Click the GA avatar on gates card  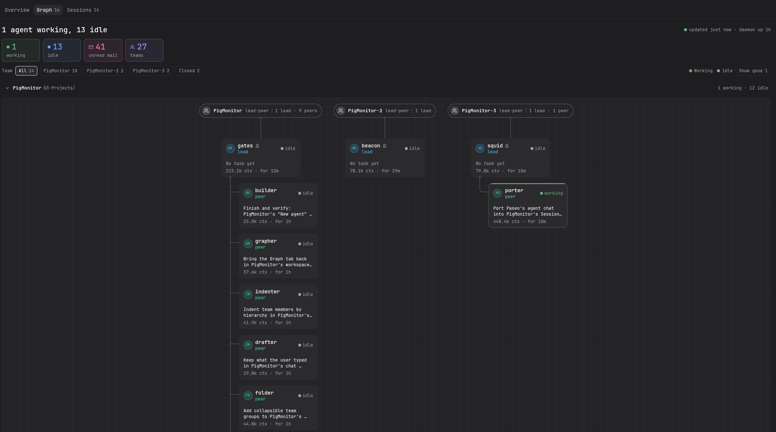pyautogui.click(x=230, y=149)
